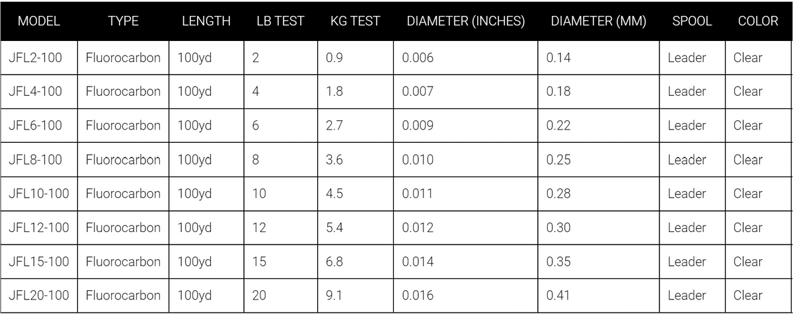Screen dimensions: 793x314
Task: Click the MODEL column header
Action: pyautogui.click(x=39, y=21)
